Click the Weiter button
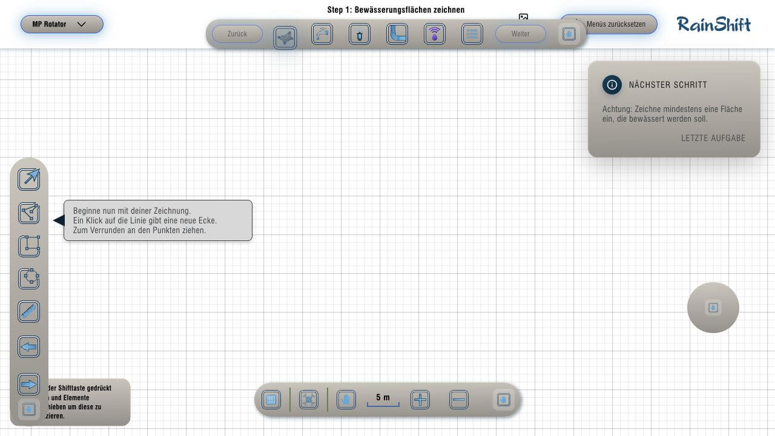Image resolution: width=775 pixels, height=436 pixels. 521,34
